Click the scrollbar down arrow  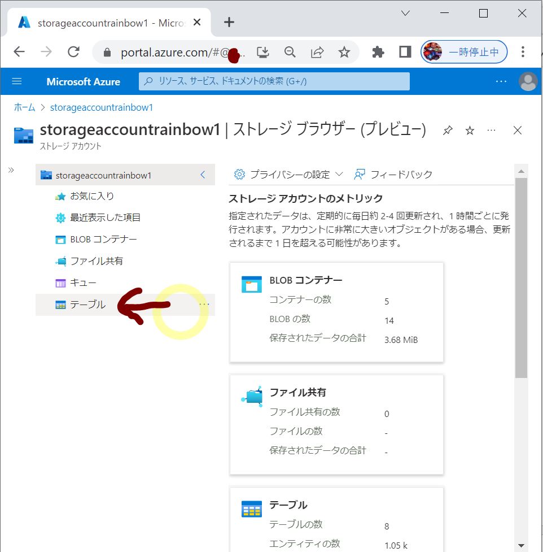(x=521, y=545)
